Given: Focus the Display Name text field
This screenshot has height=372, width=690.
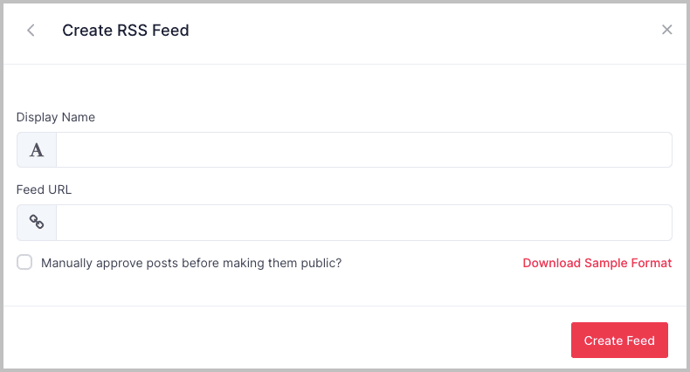Looking at the screenshot, I should click(363, 150).
